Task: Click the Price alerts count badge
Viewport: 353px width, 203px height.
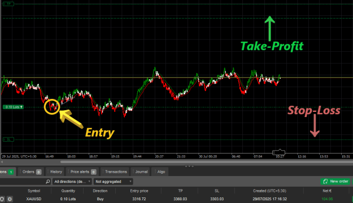Action: tap(93, 172)
